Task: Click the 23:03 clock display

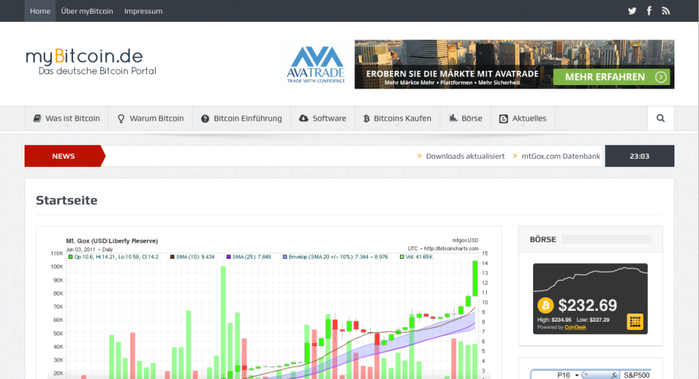Action: pyautogui.click(x=639, y=156)
